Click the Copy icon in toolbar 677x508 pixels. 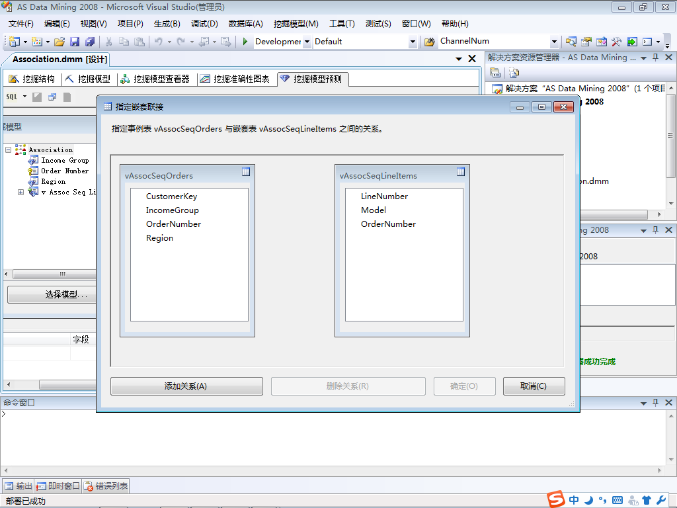click(x=124, y=42)
